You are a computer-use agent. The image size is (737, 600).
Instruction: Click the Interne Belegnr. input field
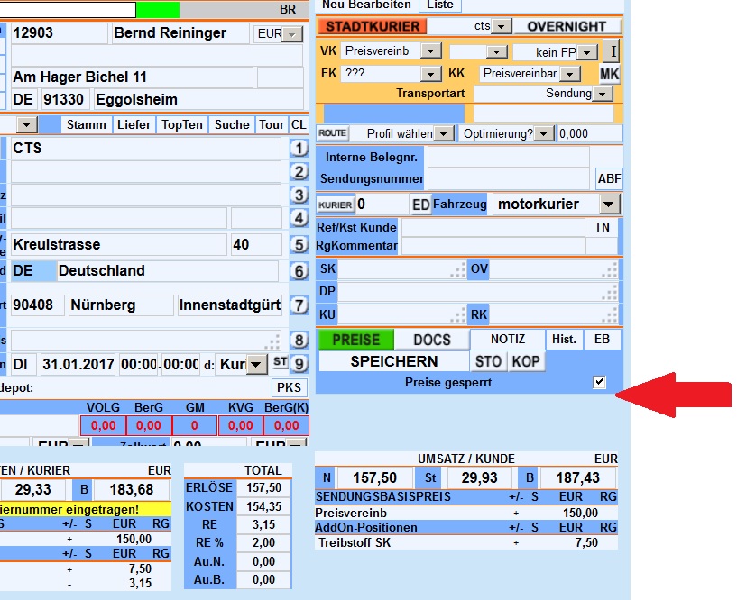(508, 158)
